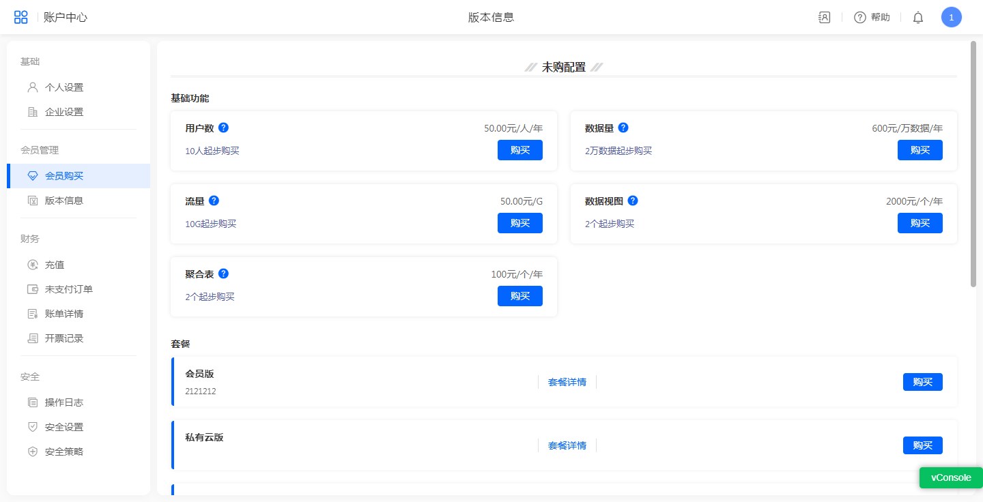This screenshot has width=983, height=502.
Task: Open 帮助 in the top bar
Action: coord(872,18)
